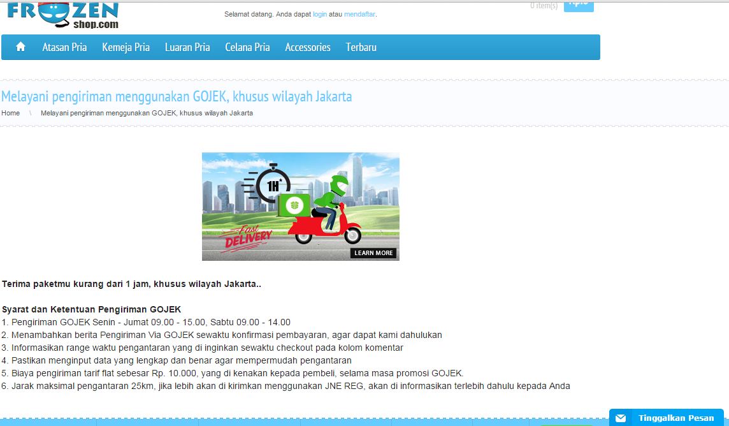The image size is (729, 426).
Task: Click rule 4 about menginput data lengkap
Action: click(177, 360)
